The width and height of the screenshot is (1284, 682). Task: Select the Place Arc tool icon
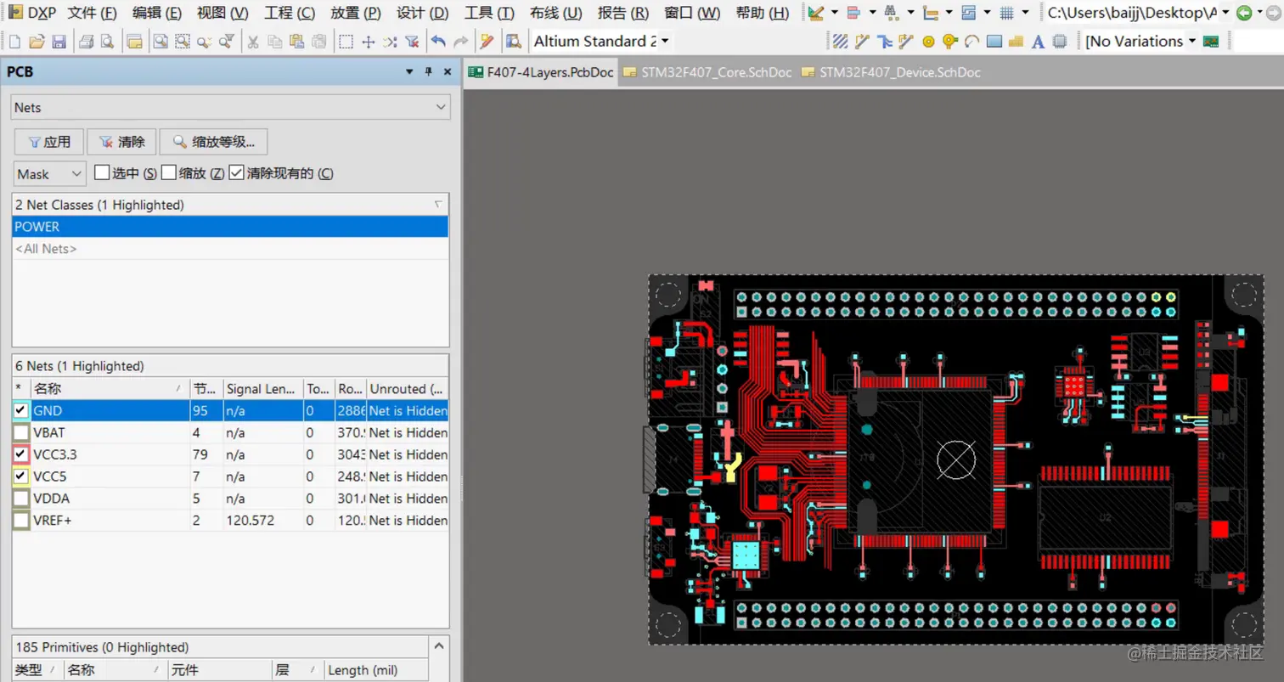(971, 41)
